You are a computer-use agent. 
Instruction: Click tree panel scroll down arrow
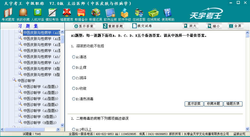(62, 125)
